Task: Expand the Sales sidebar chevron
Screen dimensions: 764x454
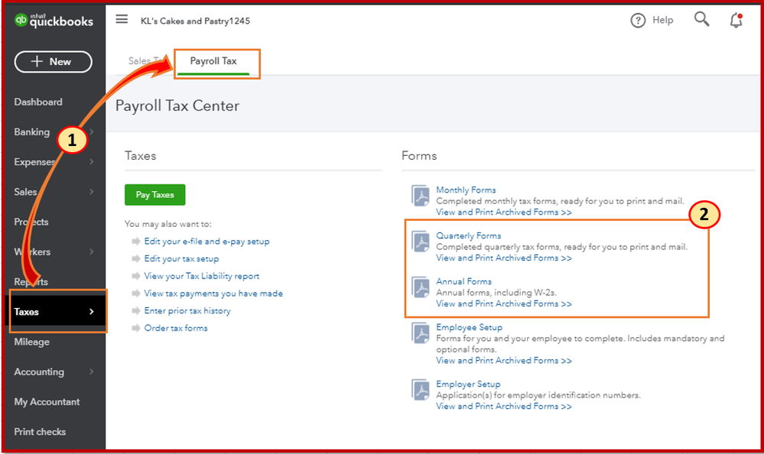Action: tap(92, 192)
